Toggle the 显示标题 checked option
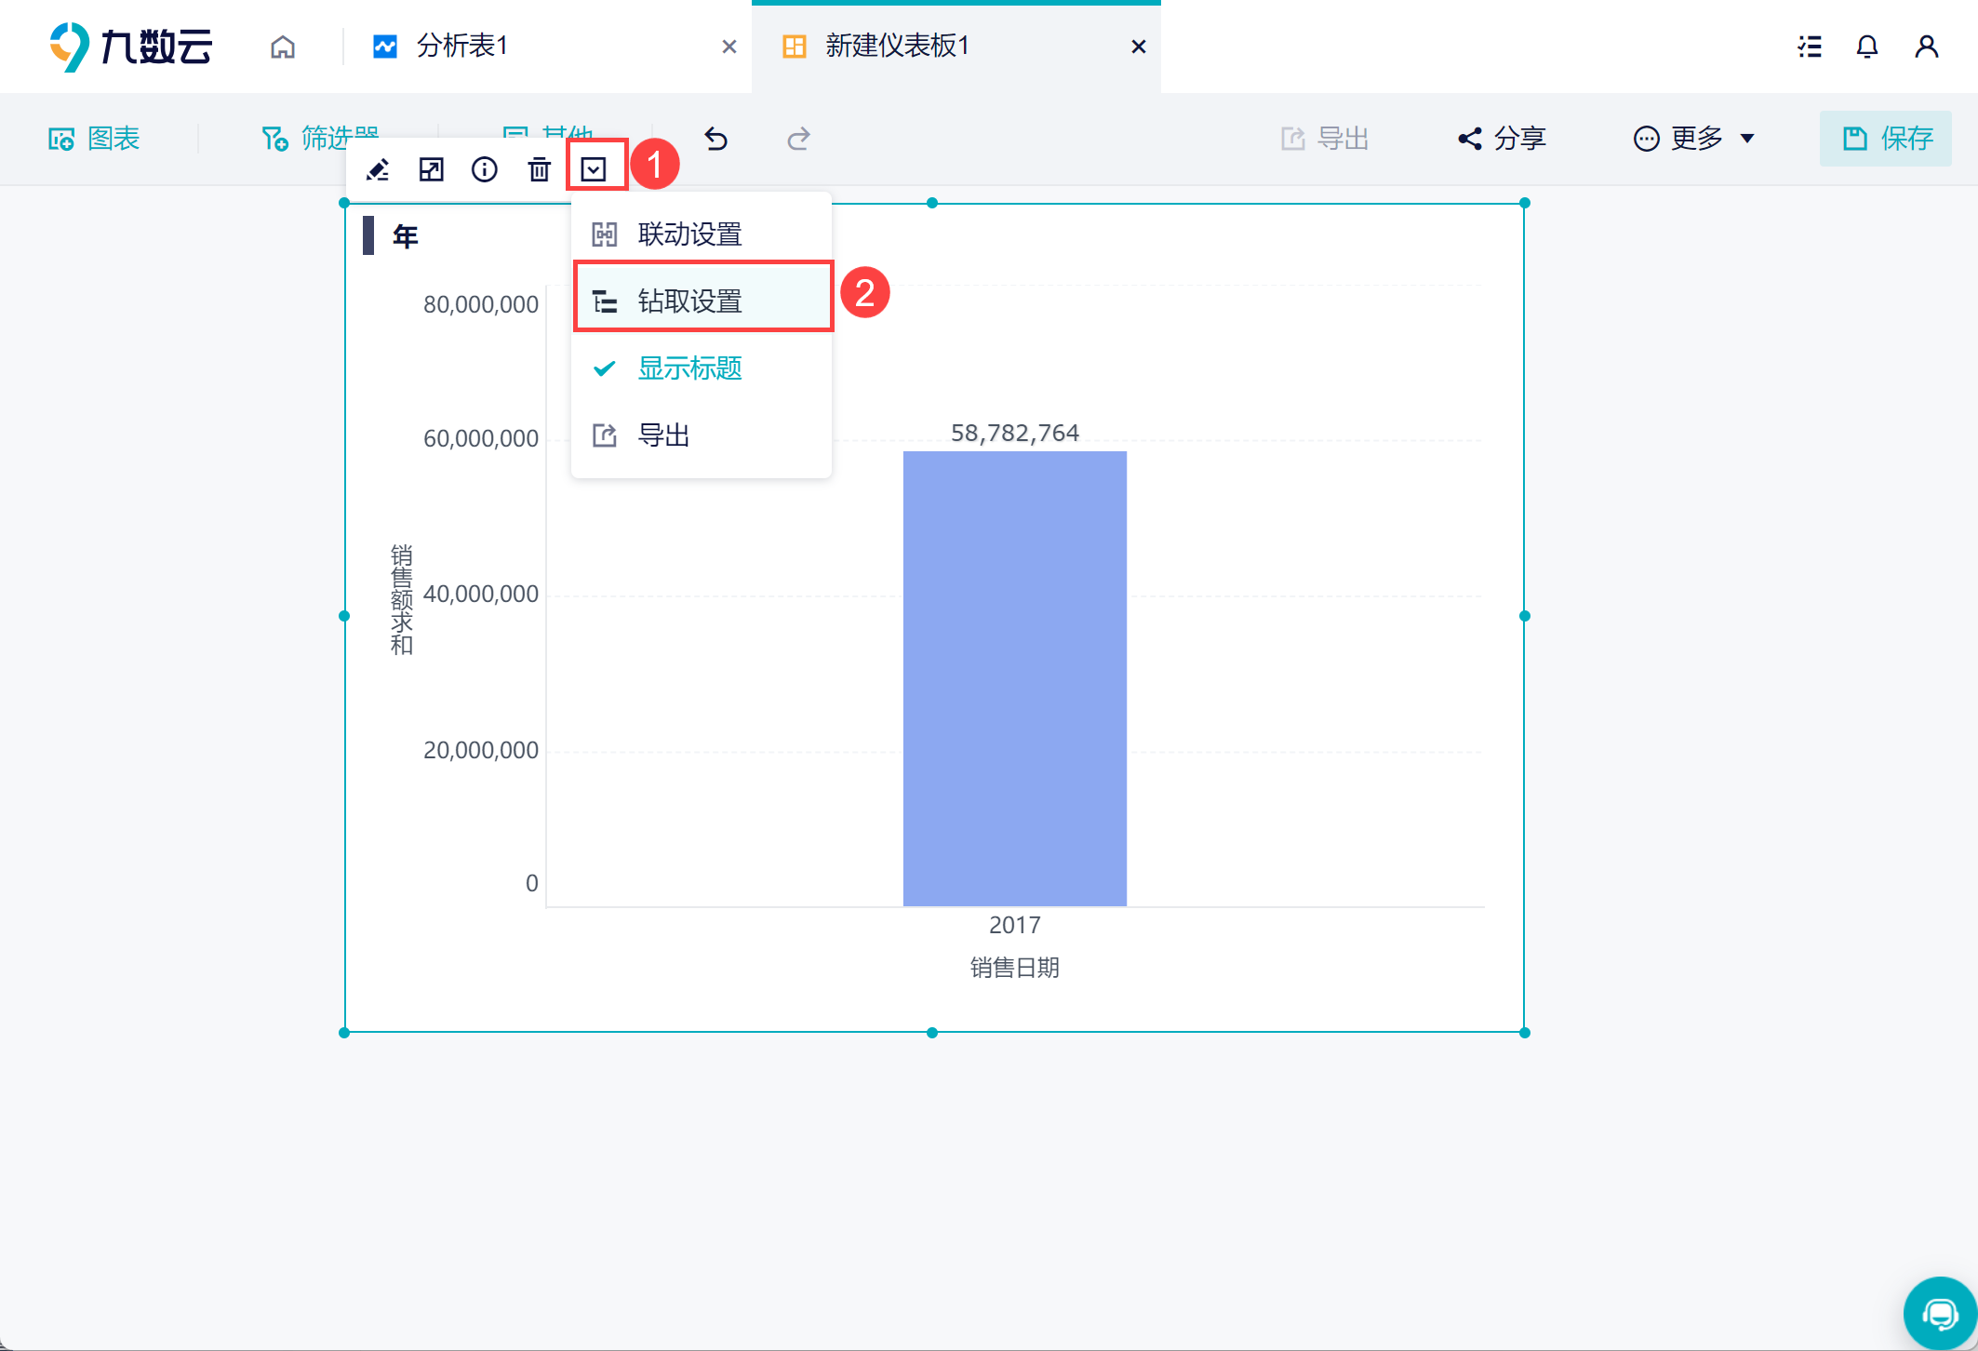Viewport: 1978px width, 1351px height. tap(688, 368)
